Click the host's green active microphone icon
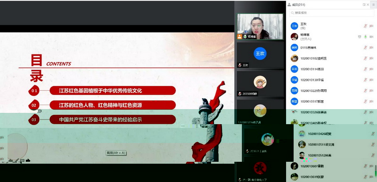Viewport: 377px width, 182px height. click(x=366, y=37)
